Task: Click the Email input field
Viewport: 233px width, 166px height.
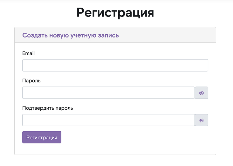Action: 115,66
